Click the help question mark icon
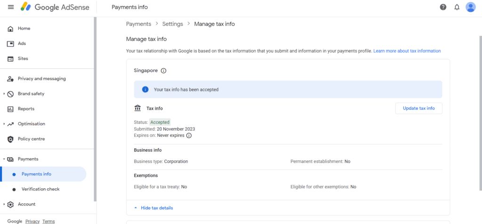The image size is (482, 224). pos(443,7)
